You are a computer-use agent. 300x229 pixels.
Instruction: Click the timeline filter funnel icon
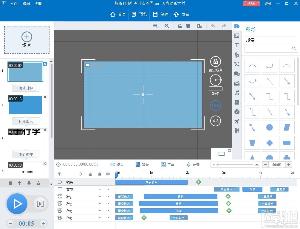pos(59,174)
